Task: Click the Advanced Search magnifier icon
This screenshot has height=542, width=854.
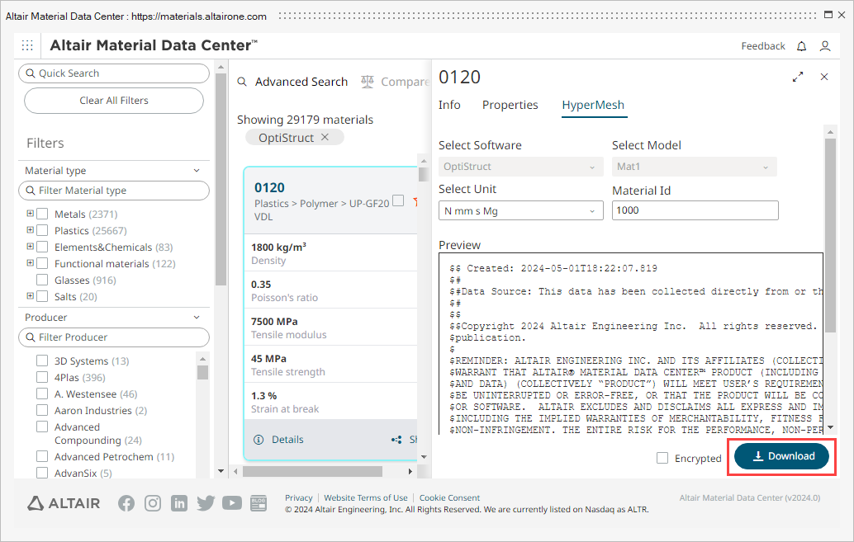Action: click(x=242, y=82)
